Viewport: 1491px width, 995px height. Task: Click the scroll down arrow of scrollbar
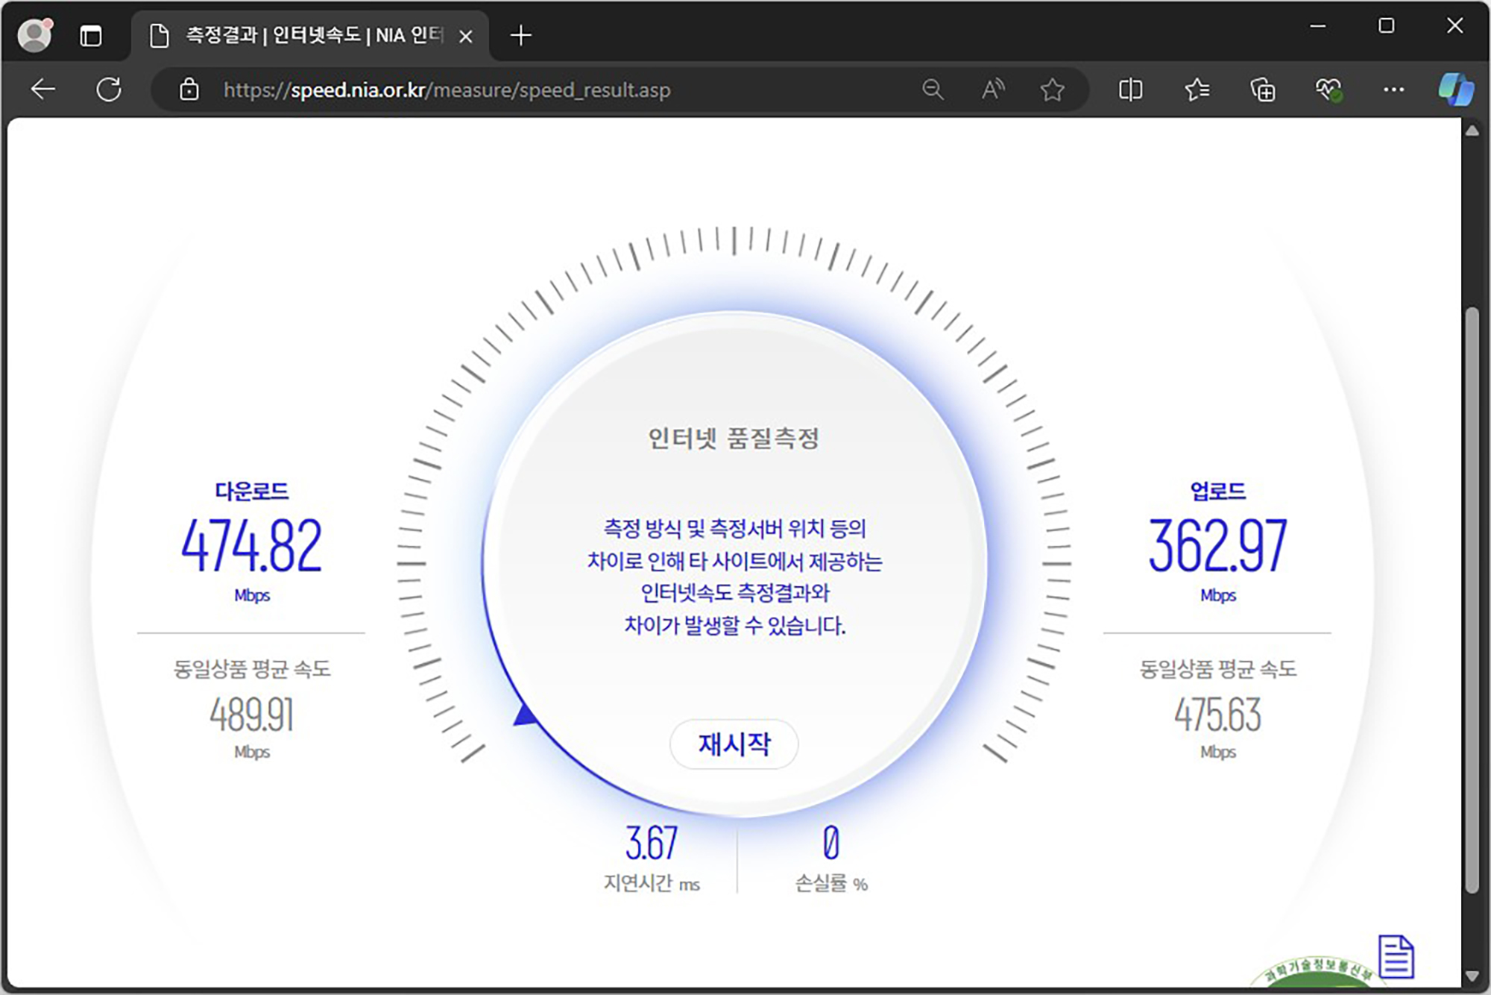(x=1472, y=976)
